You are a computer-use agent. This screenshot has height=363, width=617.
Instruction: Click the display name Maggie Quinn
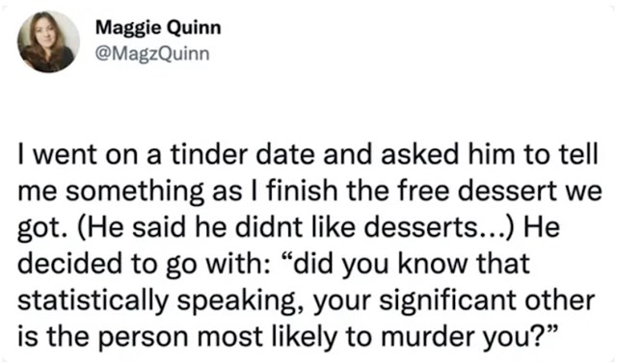click(x=158, y=28)
